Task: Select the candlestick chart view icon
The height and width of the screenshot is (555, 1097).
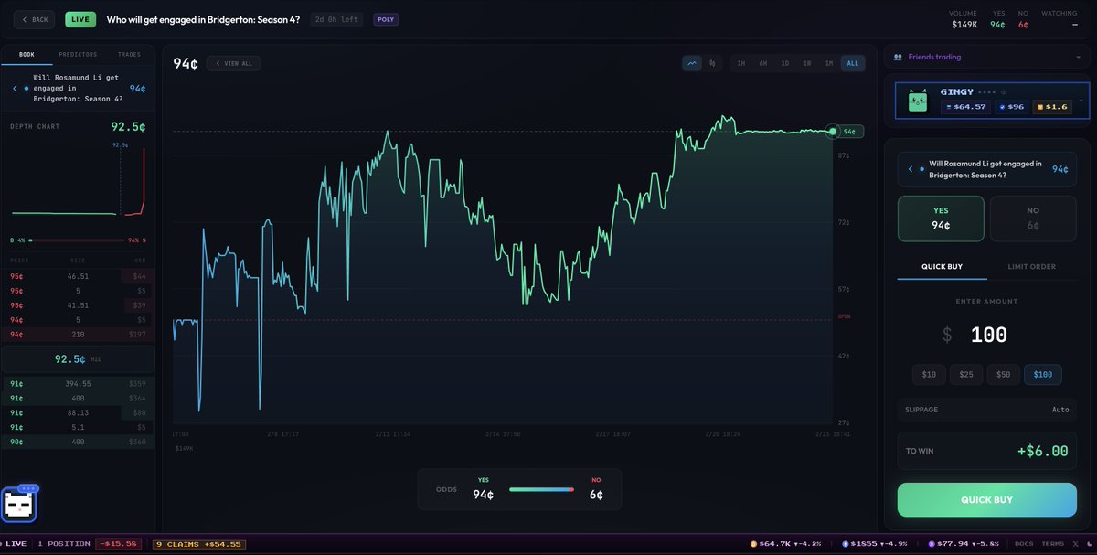Action: [x=711, y=63]
